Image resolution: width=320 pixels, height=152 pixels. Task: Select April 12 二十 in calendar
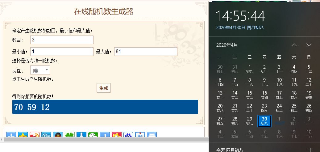pyautogui.click(x=309, y=82)
